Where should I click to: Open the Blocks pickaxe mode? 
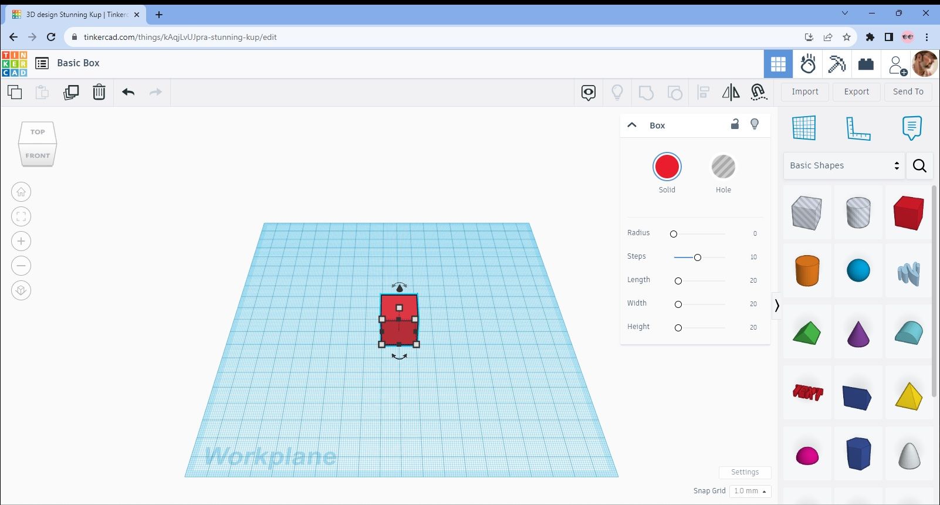pyautogui.click(x=837, y=64)
